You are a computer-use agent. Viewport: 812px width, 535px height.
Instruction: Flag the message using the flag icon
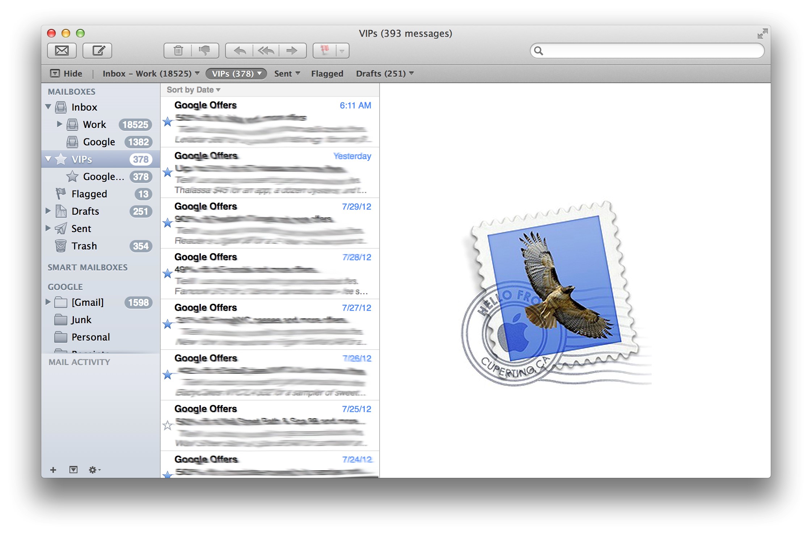[x=325, y=51]
